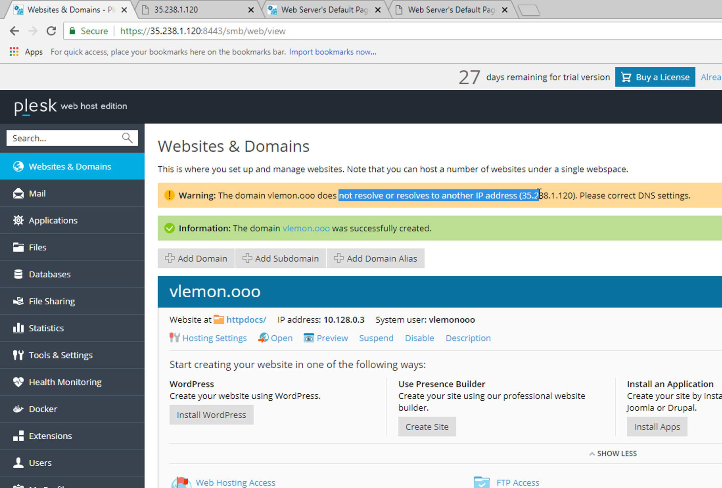Viewport: 722px width, 488px height.
Task: Click the Statistics bar chart icon
Action: point(18,328)
